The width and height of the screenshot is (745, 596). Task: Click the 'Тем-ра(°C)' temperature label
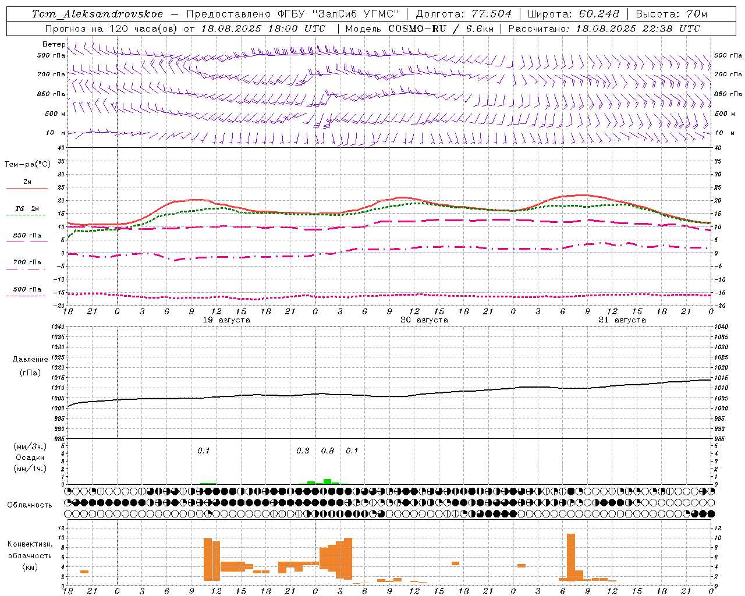(x=27, y=165)
